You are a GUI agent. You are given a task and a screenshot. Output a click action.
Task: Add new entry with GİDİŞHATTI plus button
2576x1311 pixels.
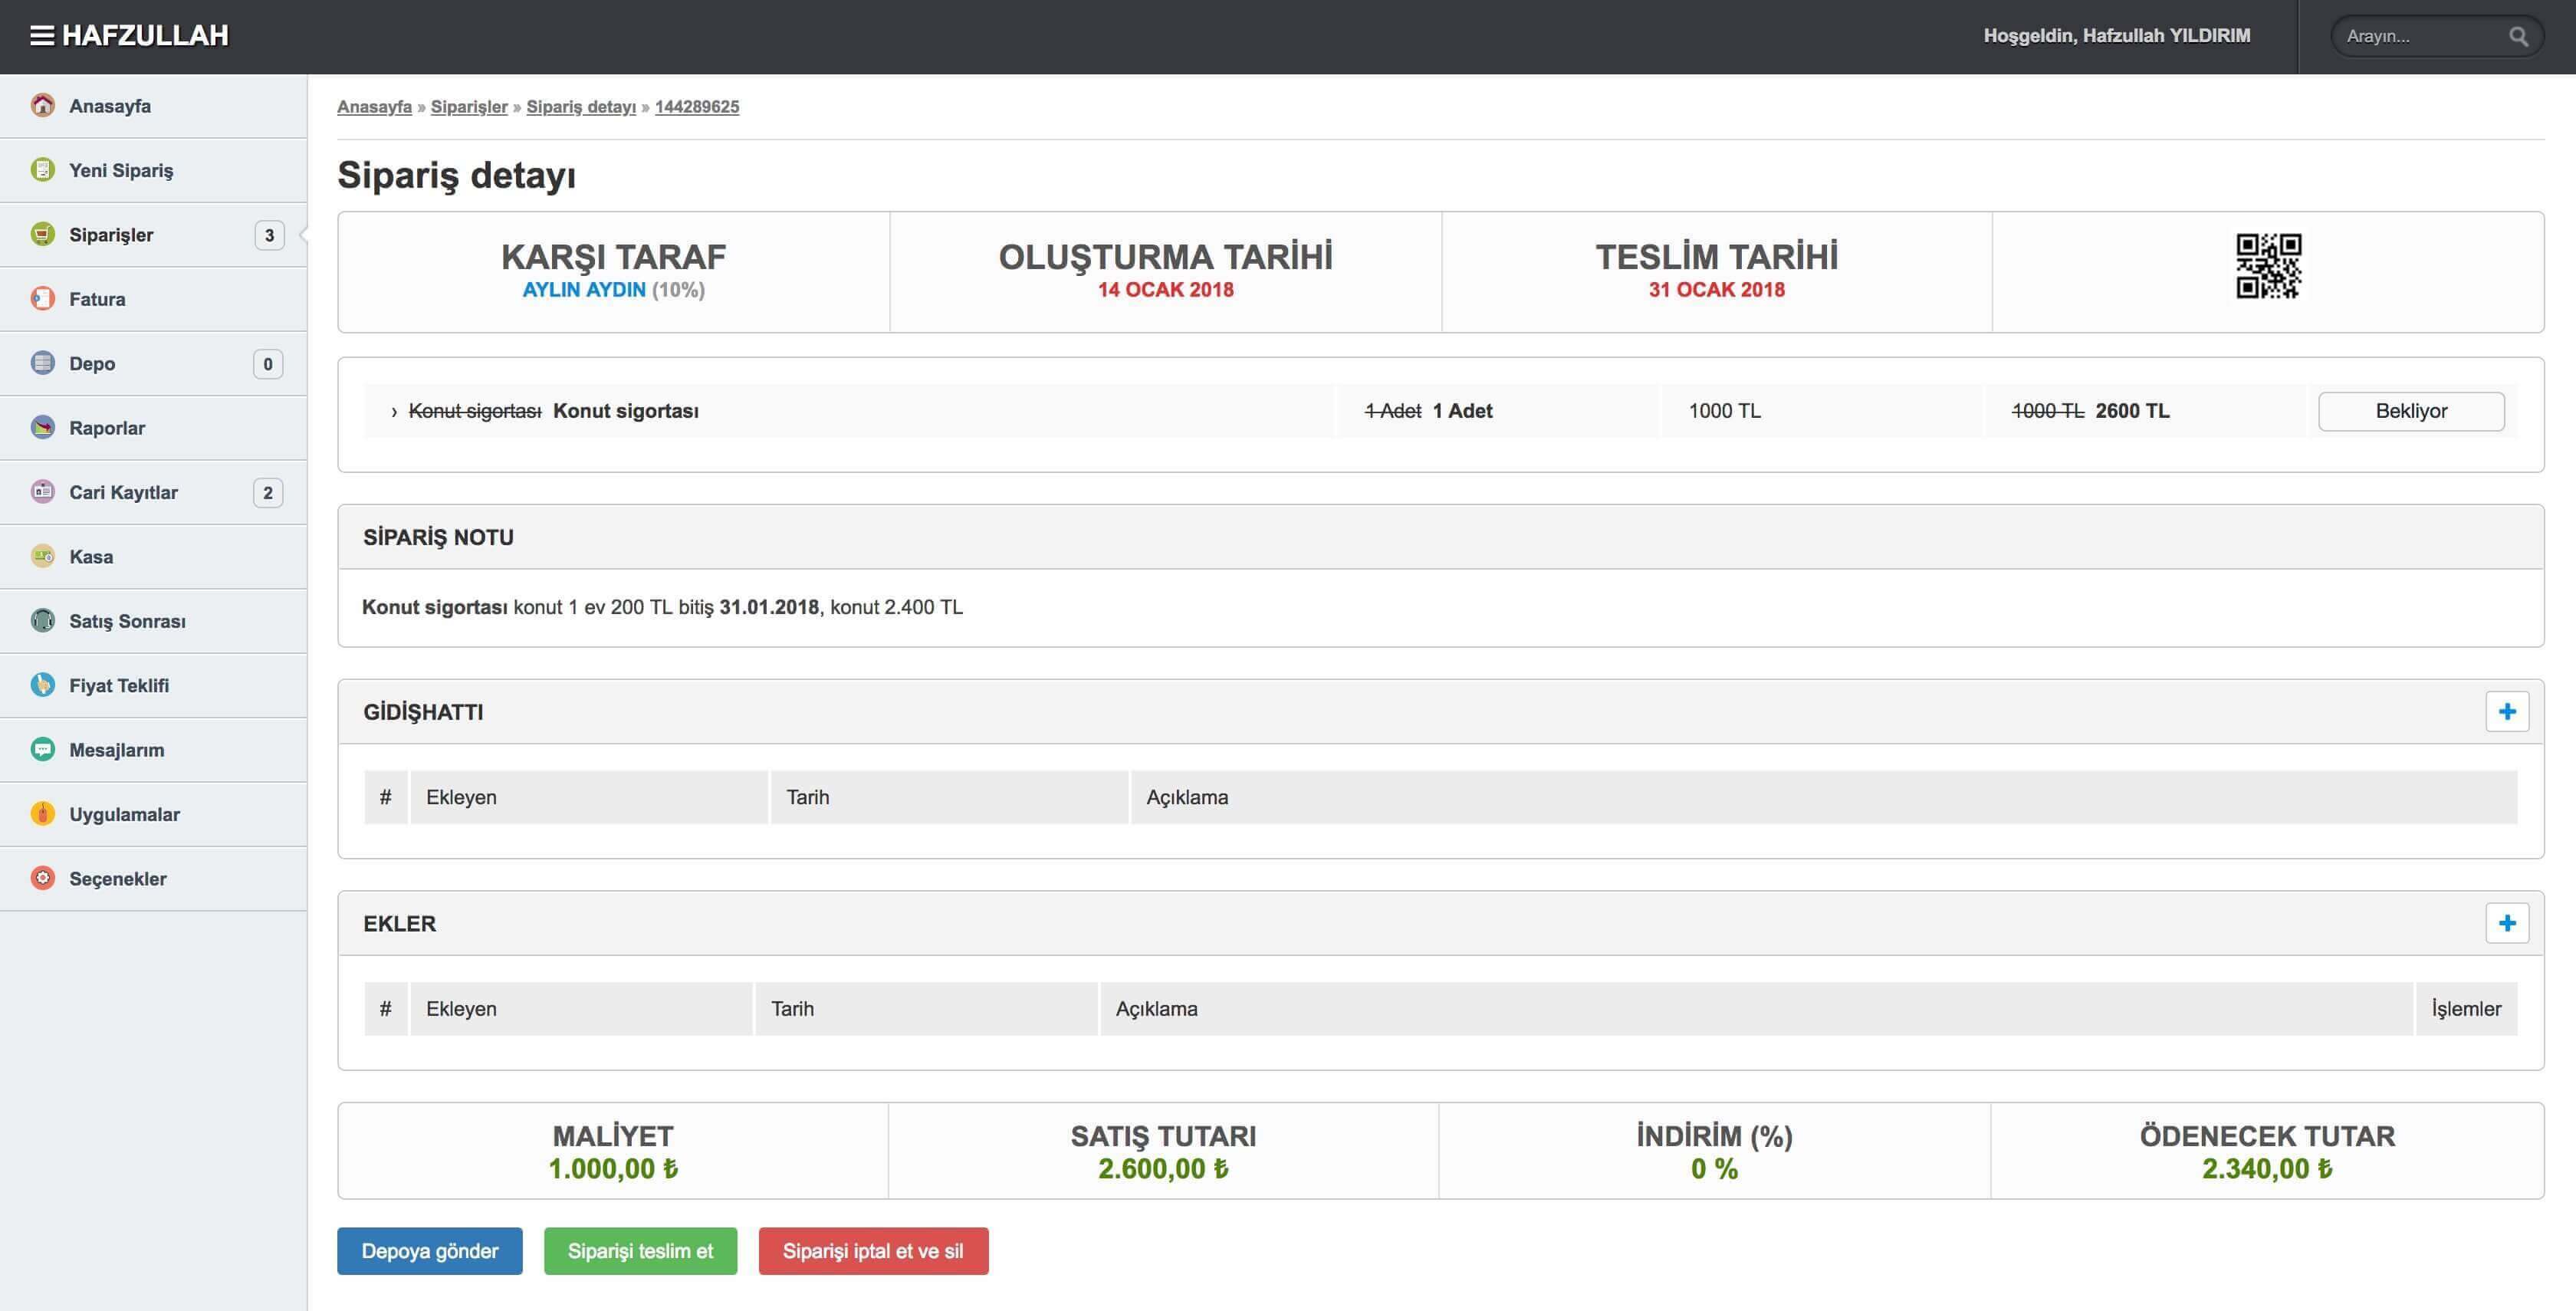pyautogui.click(x=2506, y=711)
